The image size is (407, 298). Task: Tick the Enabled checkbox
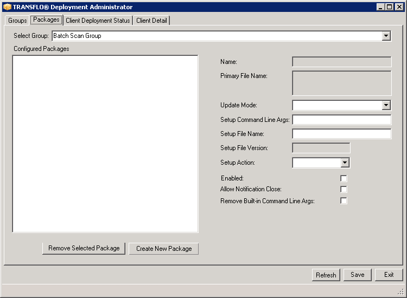click(344, 178)
